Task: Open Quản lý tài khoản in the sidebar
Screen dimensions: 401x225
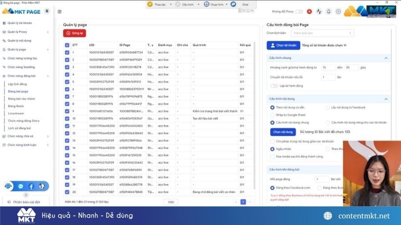Action: click(20, 23)
